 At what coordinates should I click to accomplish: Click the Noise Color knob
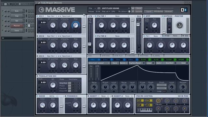(43, 105)
